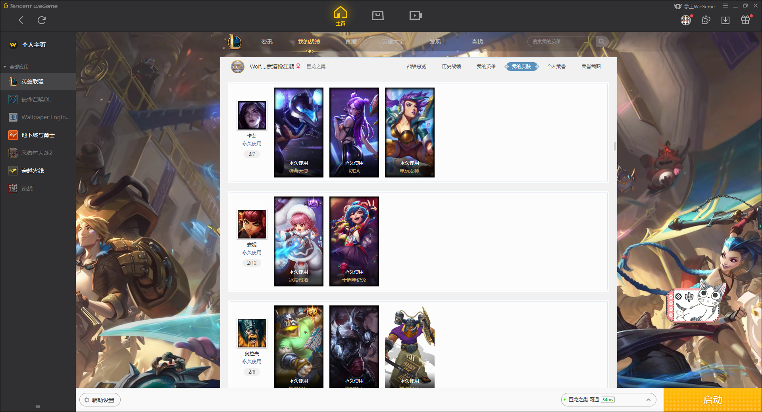Open the 战绩总览 sub-tab
Viewport: 762px width, 412px height.
click(416, 67)
